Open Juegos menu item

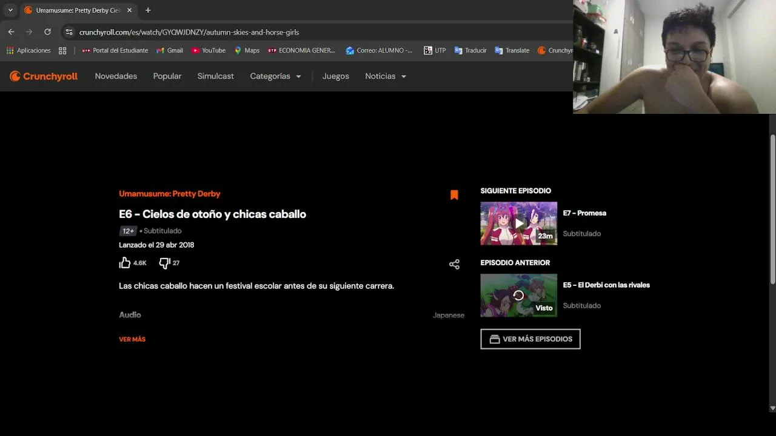(336, 76)
